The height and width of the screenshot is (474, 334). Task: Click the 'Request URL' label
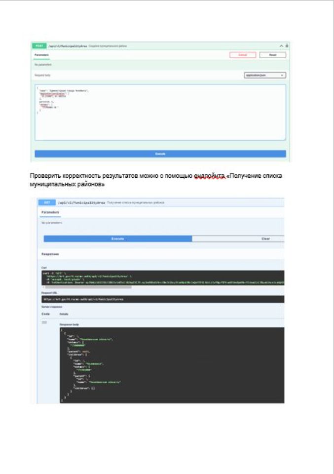[49, 293]
